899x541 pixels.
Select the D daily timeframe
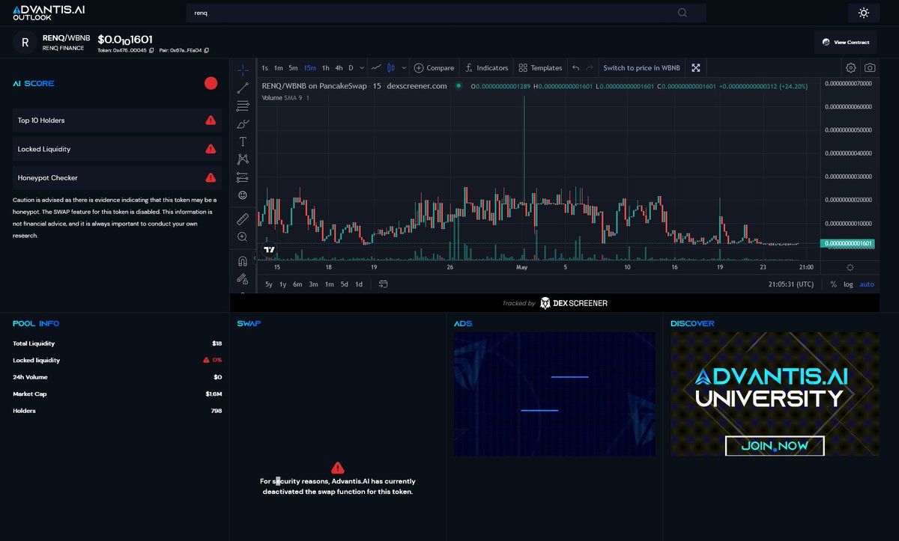tap(351, 67)
